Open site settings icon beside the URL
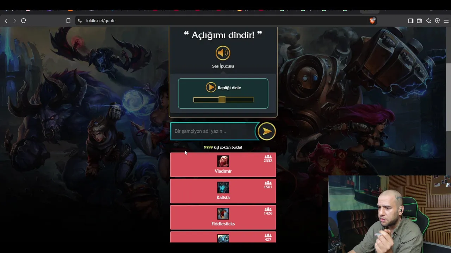The image size is (451, 253). (80, 21)
